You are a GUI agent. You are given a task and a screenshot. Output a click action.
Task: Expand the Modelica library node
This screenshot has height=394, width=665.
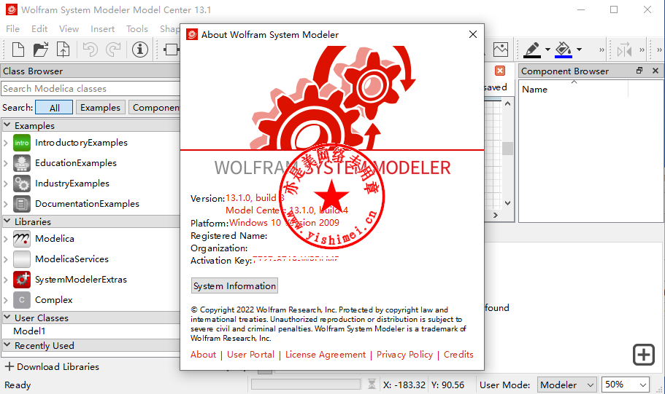coord(6,239)
